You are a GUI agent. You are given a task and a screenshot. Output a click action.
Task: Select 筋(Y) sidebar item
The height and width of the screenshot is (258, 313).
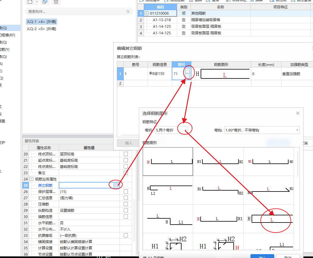5,50
